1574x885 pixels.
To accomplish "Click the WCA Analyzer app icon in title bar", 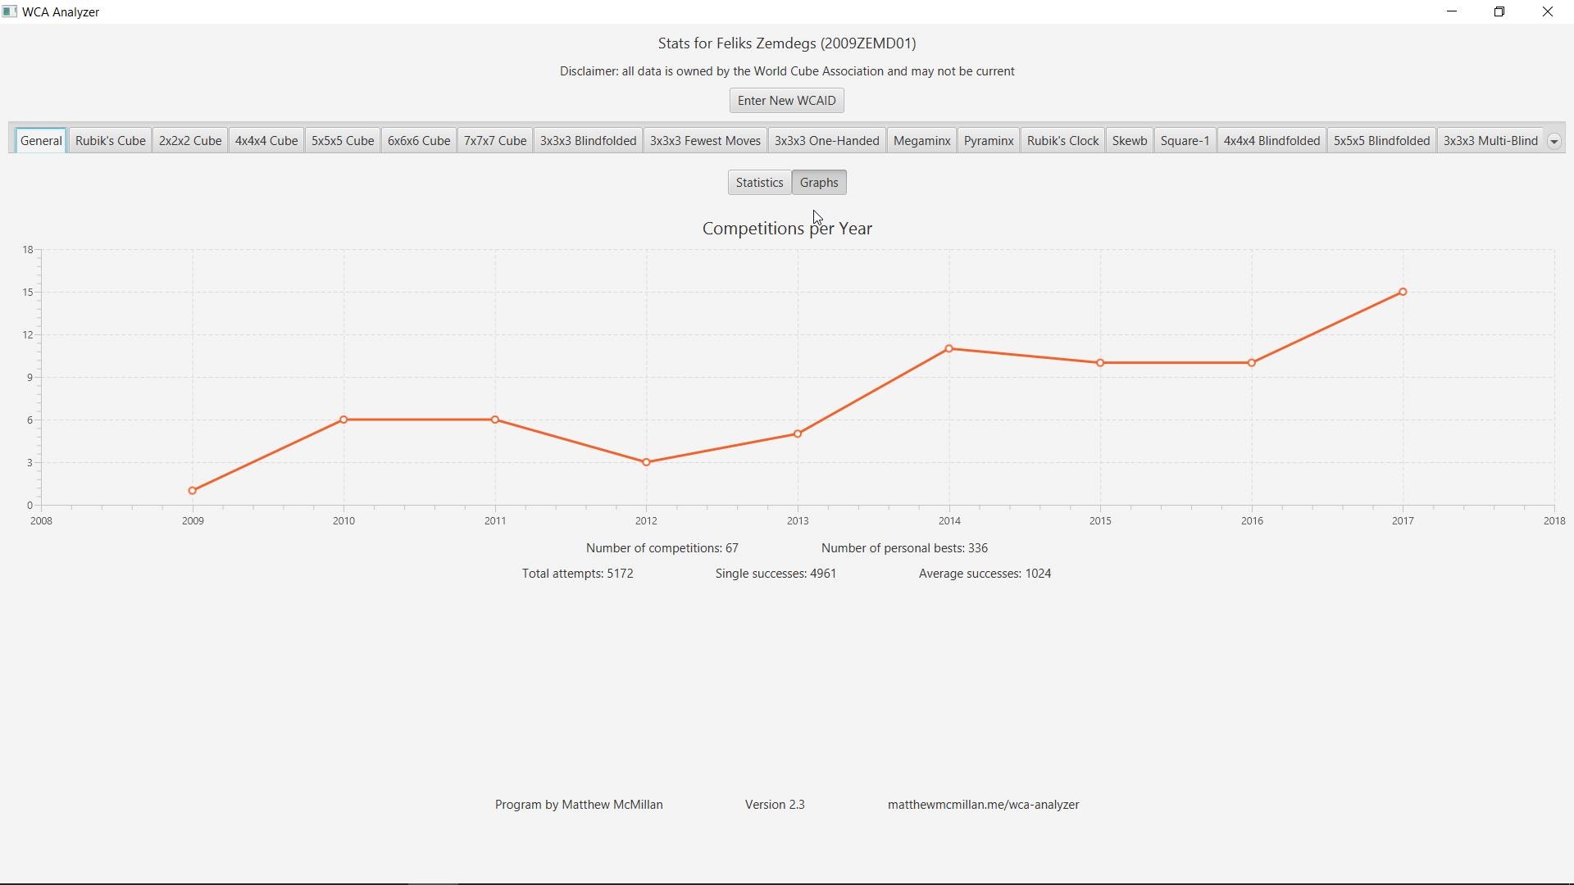I will (10, 12).
